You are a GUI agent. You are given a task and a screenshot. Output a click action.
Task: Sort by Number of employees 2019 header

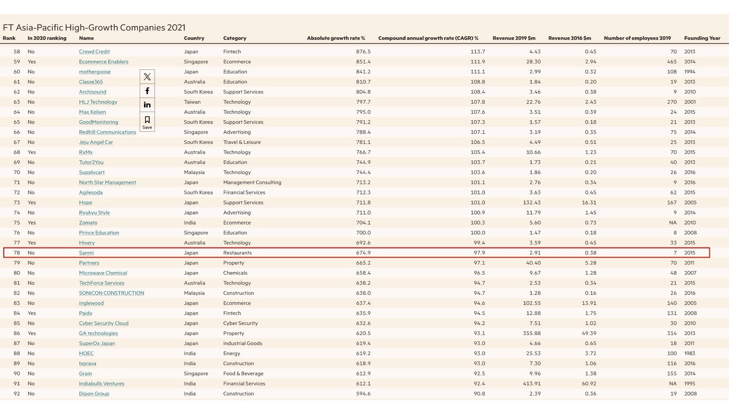point(637,38)
